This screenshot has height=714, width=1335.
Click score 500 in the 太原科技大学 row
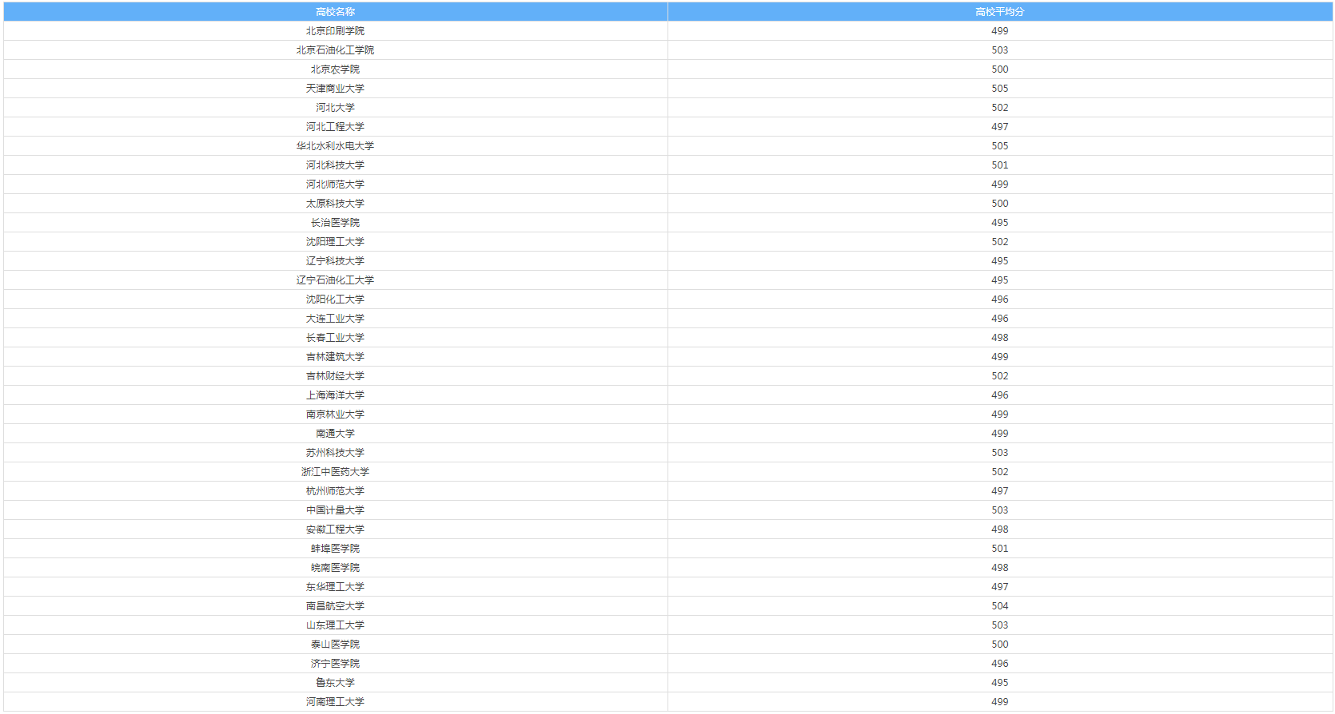[x=1000, y=204]
